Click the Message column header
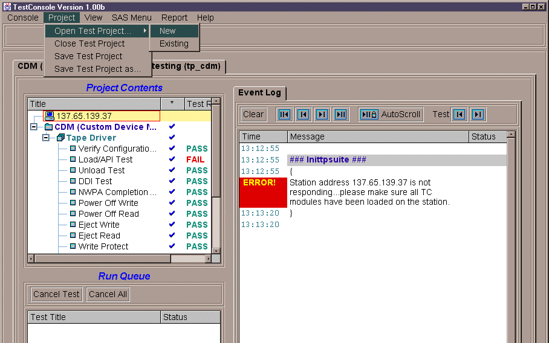549x343 pixels. 378,136
